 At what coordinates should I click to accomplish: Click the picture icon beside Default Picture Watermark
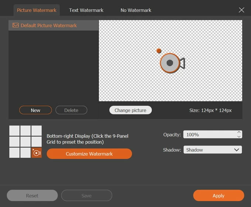[x=16, y=25]
